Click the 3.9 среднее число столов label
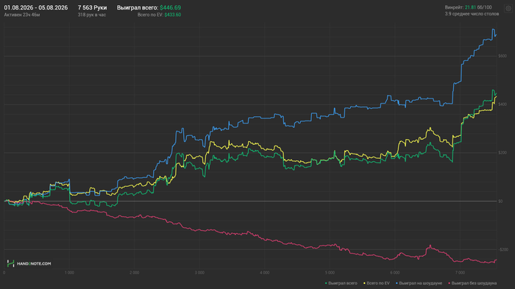The height and width of the screenshot is (289, 515). point(472,14)
